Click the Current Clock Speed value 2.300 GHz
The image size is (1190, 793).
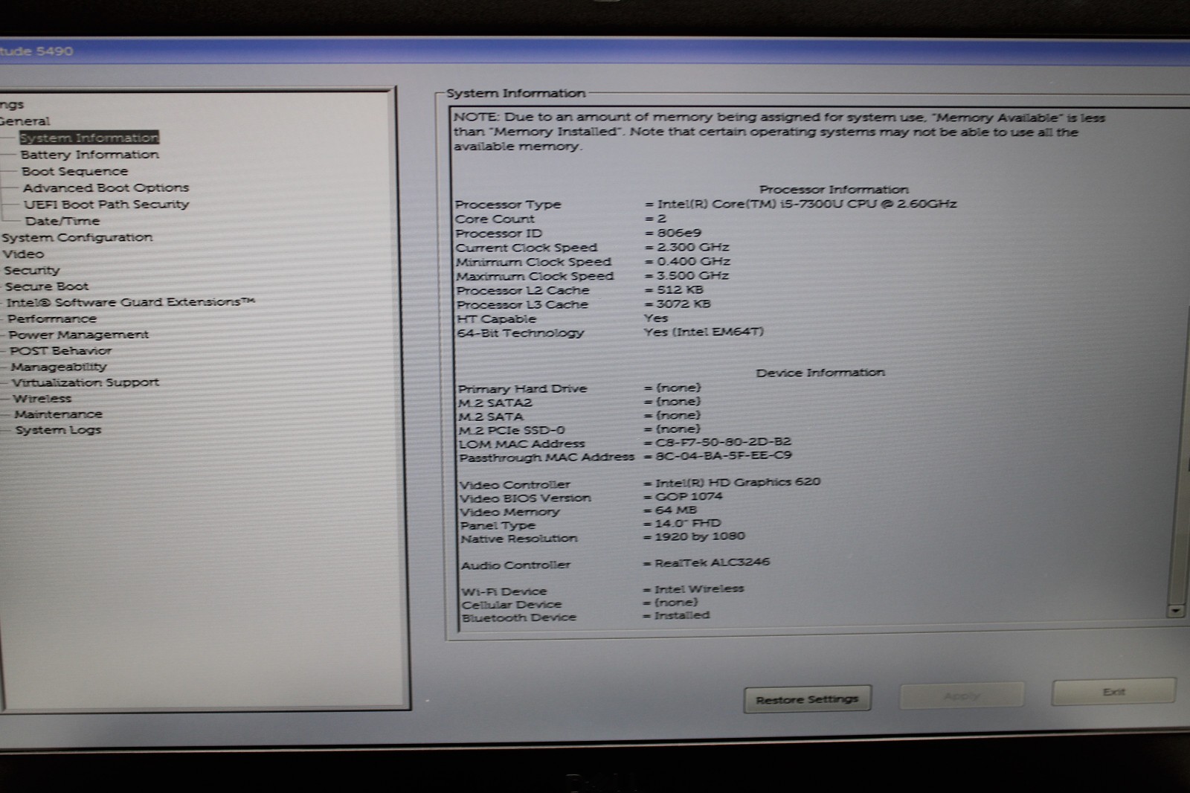coord(693,247)
